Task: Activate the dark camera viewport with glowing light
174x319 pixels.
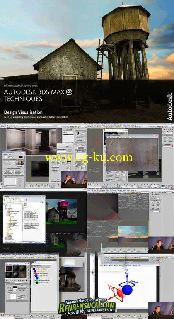Action: [x=40, y=169]
